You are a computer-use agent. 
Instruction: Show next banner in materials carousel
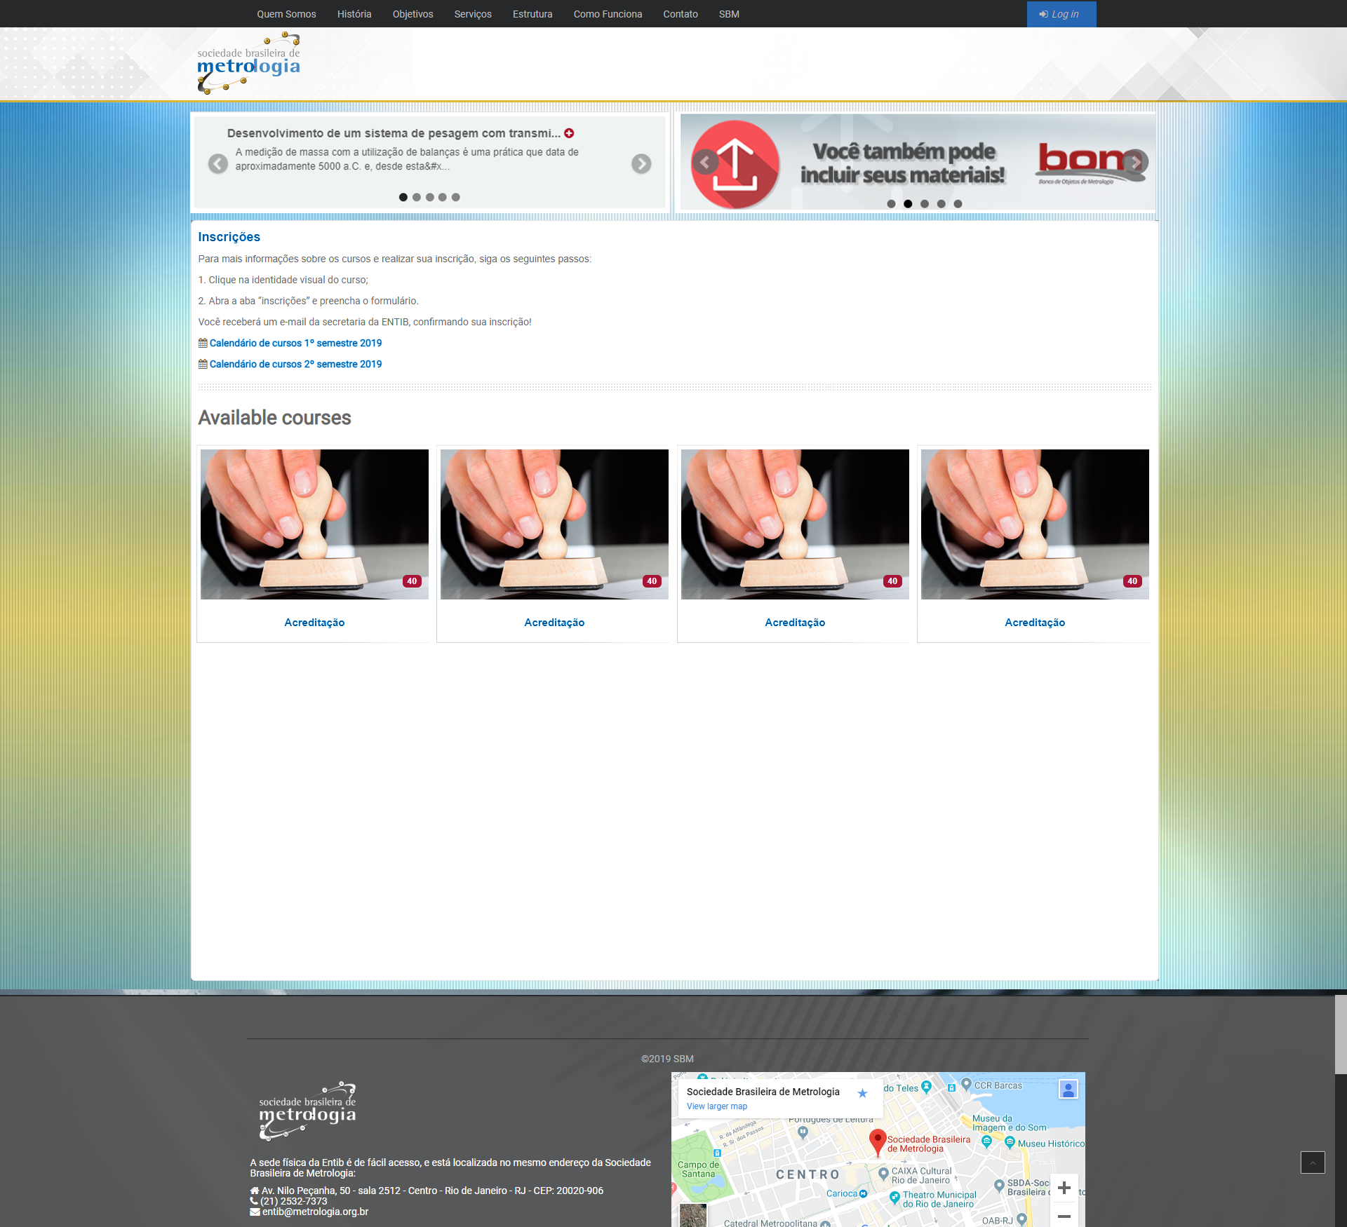[x=1135, y=162]
